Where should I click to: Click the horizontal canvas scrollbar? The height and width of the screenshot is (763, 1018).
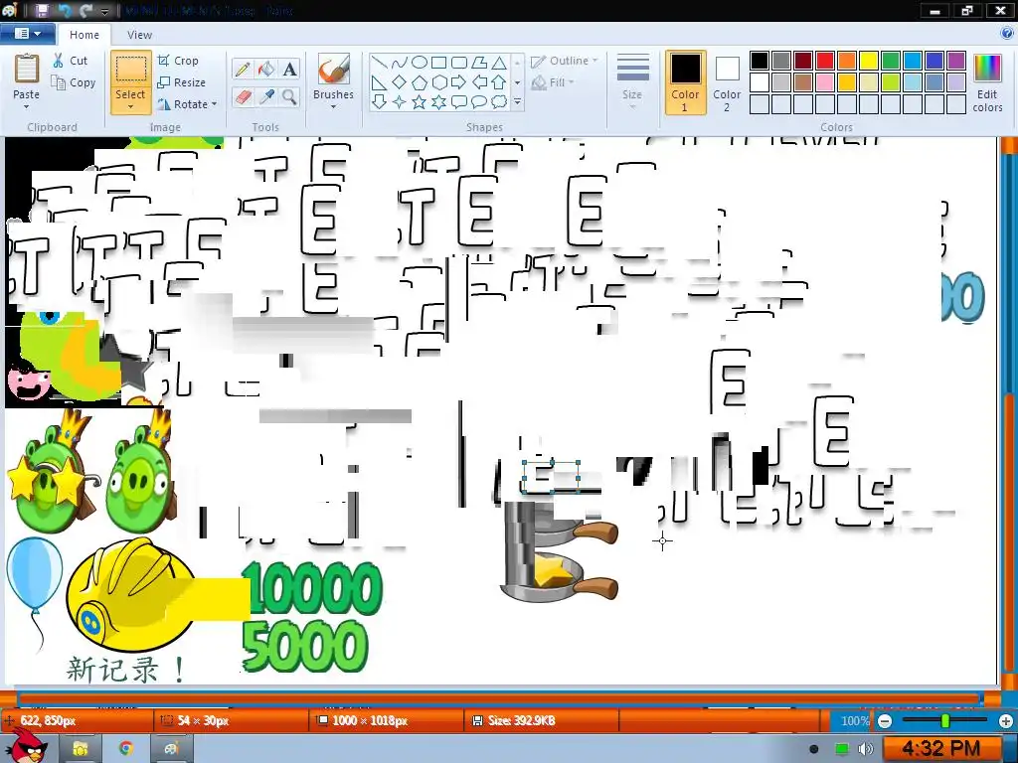(500, 698)
